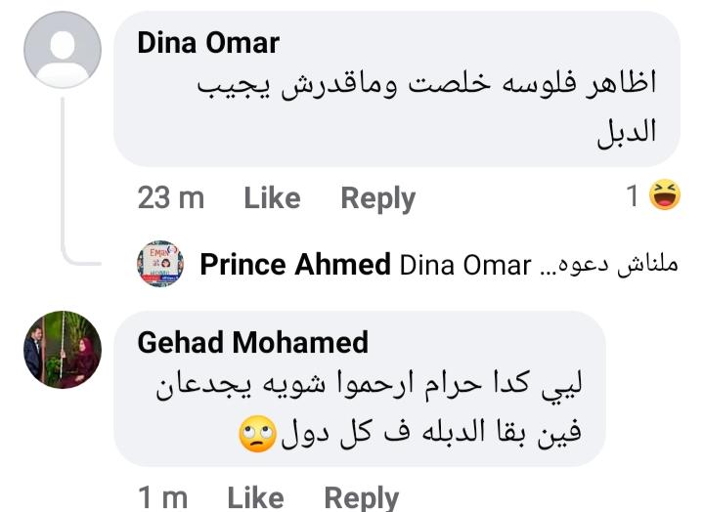
Task: Reply to Gehad Mohamed's comment
Action: point(361,498)
